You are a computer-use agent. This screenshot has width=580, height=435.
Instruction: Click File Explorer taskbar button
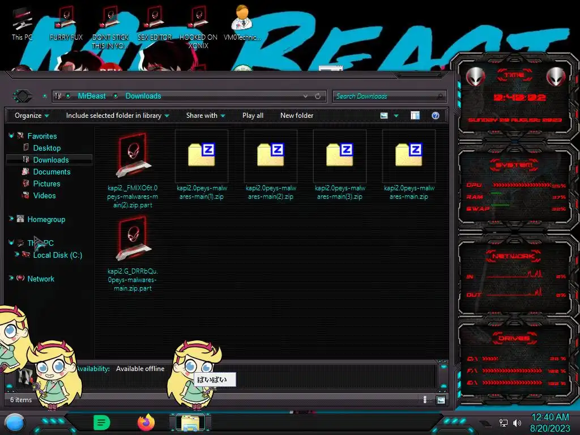(x=190, y=423)
